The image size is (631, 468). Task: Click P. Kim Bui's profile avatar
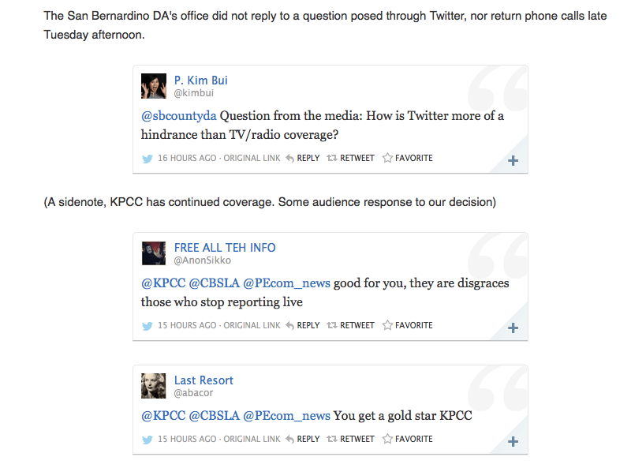[154, 86]
